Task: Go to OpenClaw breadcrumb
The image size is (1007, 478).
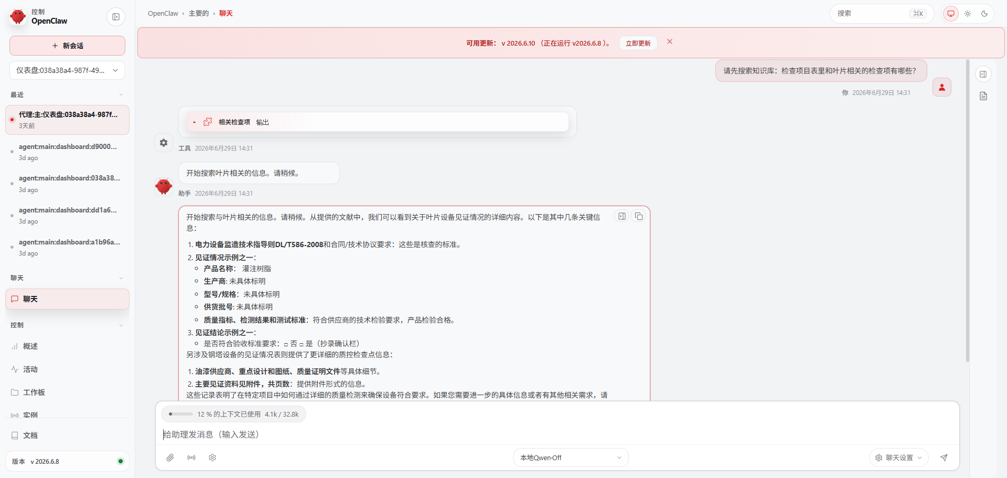Action: [163, 14]
